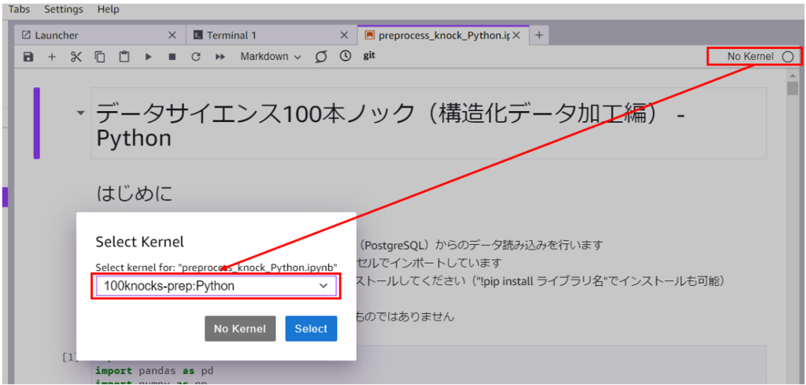
Task: Click the No Kernel status label
Action: tap(750, 57)
